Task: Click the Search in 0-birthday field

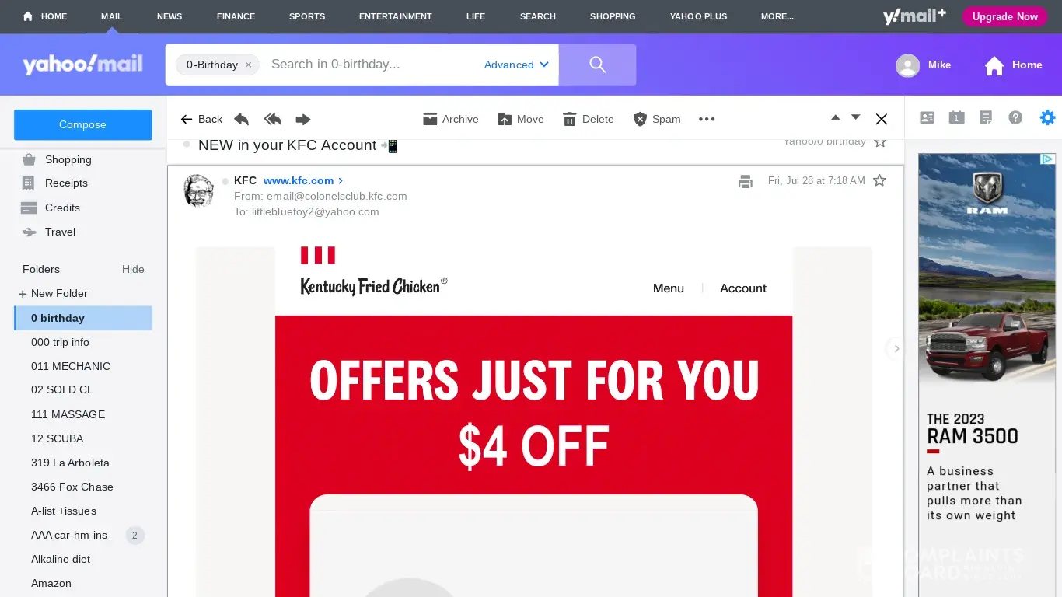Action: pyautogui.click(x=370, y=65)
